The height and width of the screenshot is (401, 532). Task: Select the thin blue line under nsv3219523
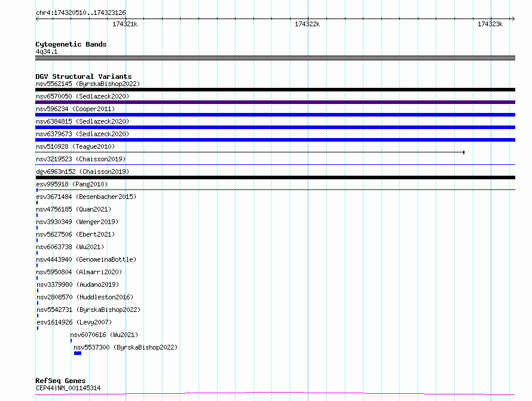tap(275, 165)
